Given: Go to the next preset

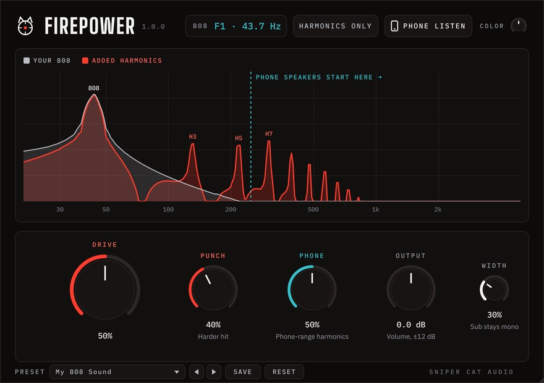Looking at the screenshot, I should [x=214, y=372].
